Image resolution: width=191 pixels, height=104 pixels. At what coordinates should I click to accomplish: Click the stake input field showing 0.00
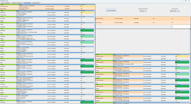coord(181,26)
